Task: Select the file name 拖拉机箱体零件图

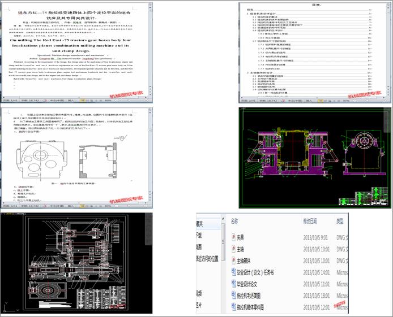Action: point(250,307)
